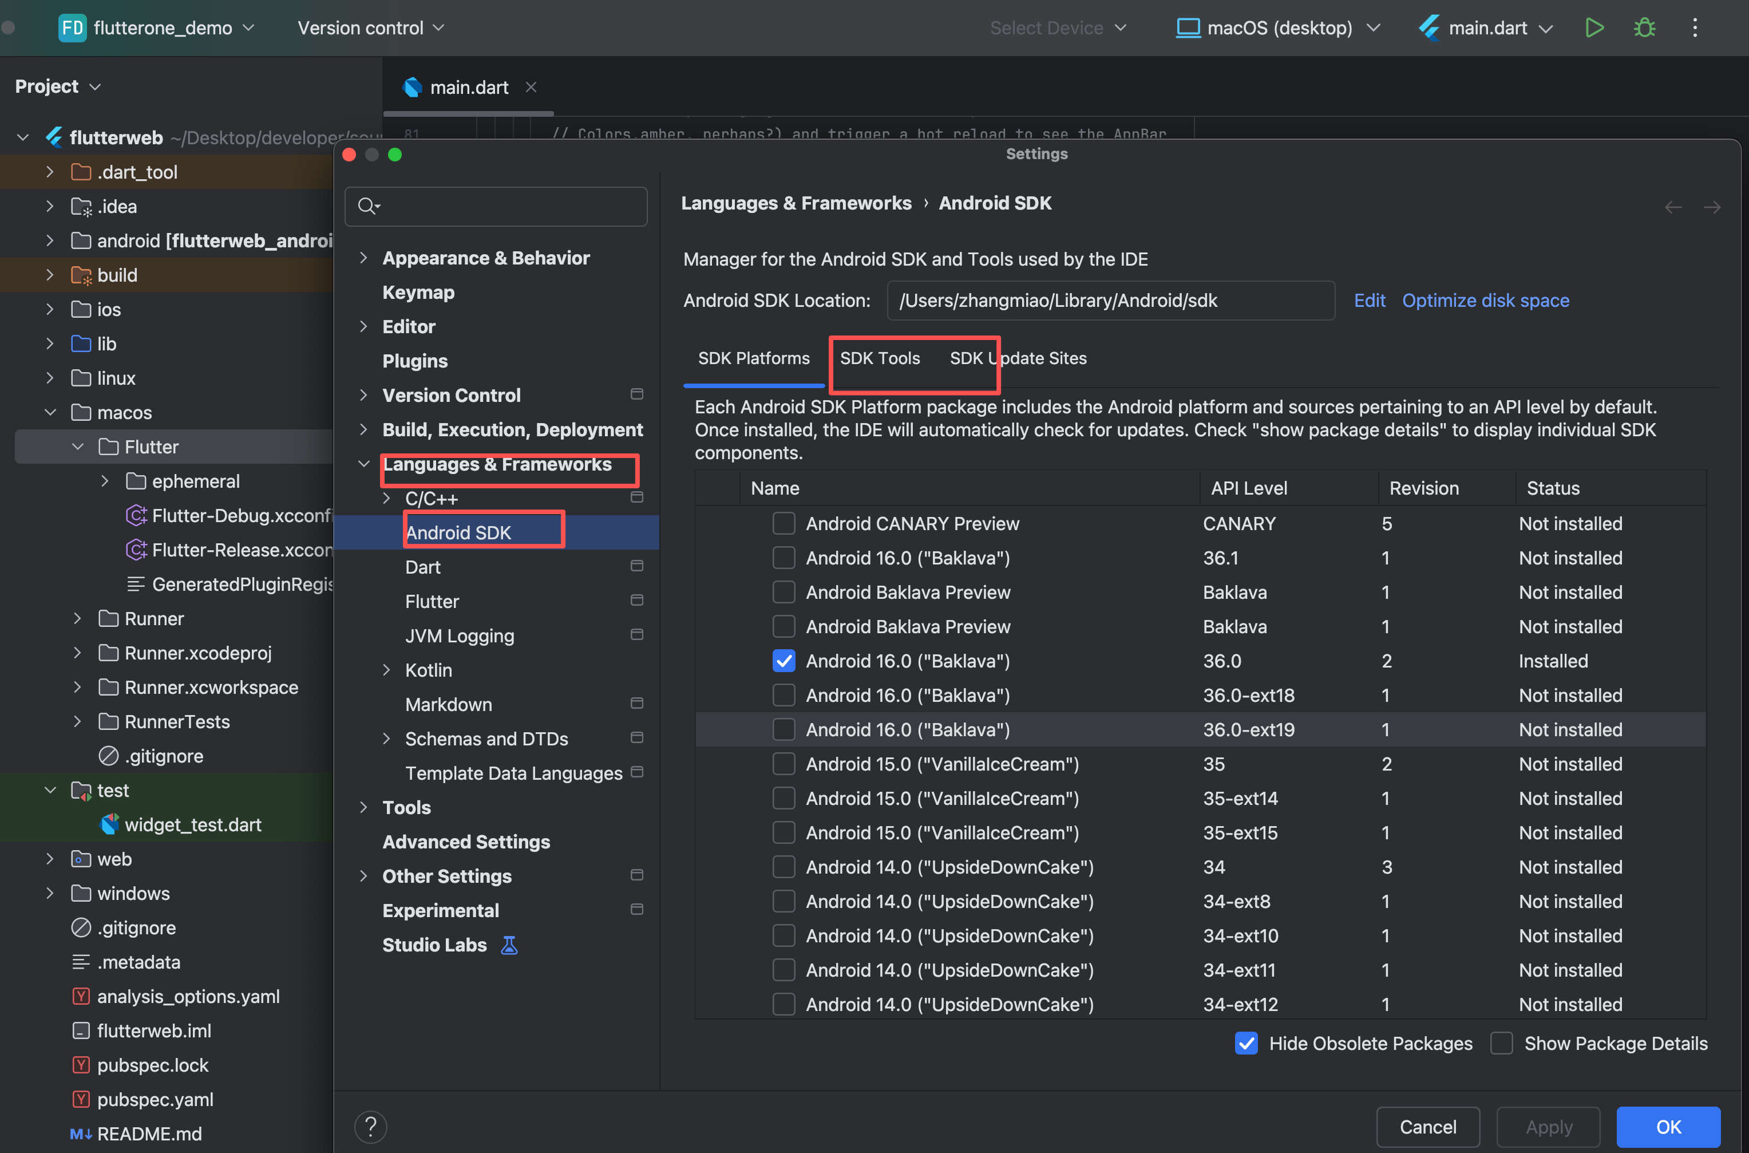This screenshot has width=1749, height=1153.
Task: Click the pubspec.lock file icon
Action: point(81,1065)
